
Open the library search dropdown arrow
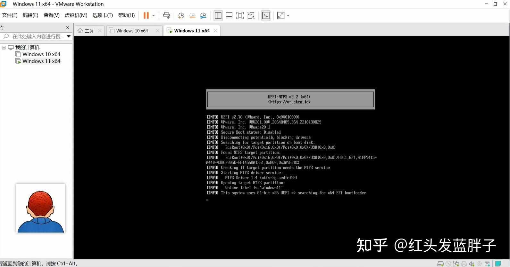point(69,36)
